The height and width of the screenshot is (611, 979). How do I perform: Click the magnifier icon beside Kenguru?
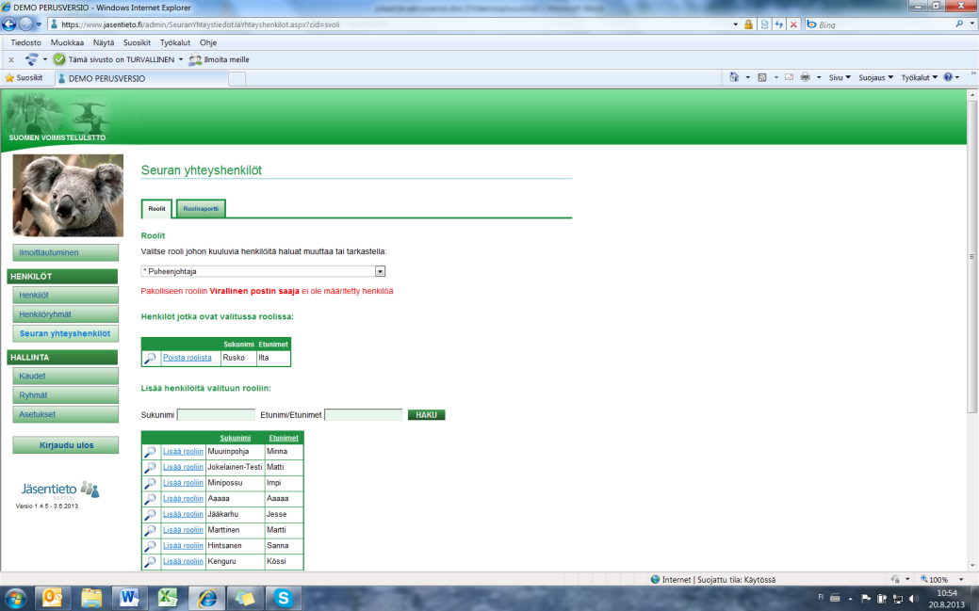coord(150,562)
